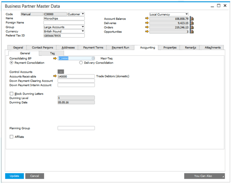
Task: Click the Deliveries link arrow
Action: coord(147,23)
